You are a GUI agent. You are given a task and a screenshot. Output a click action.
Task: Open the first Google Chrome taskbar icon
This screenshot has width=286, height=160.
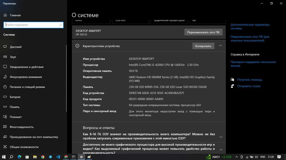coord(43,157)
